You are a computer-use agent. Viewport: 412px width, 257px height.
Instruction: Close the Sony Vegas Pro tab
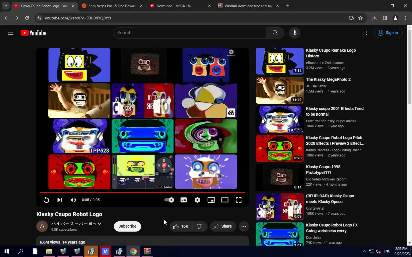pyautogui.click(x=141, y=6)
